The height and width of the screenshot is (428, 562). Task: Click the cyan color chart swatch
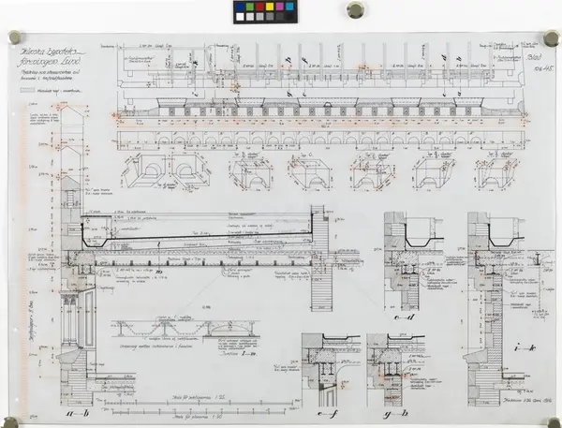(289, 7)
